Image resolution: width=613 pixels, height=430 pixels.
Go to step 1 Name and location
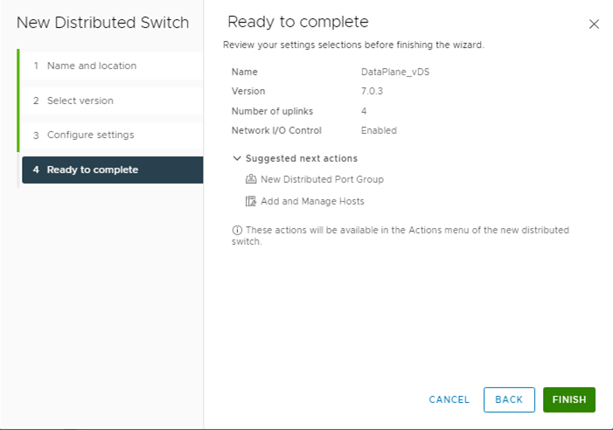[91, 66]
